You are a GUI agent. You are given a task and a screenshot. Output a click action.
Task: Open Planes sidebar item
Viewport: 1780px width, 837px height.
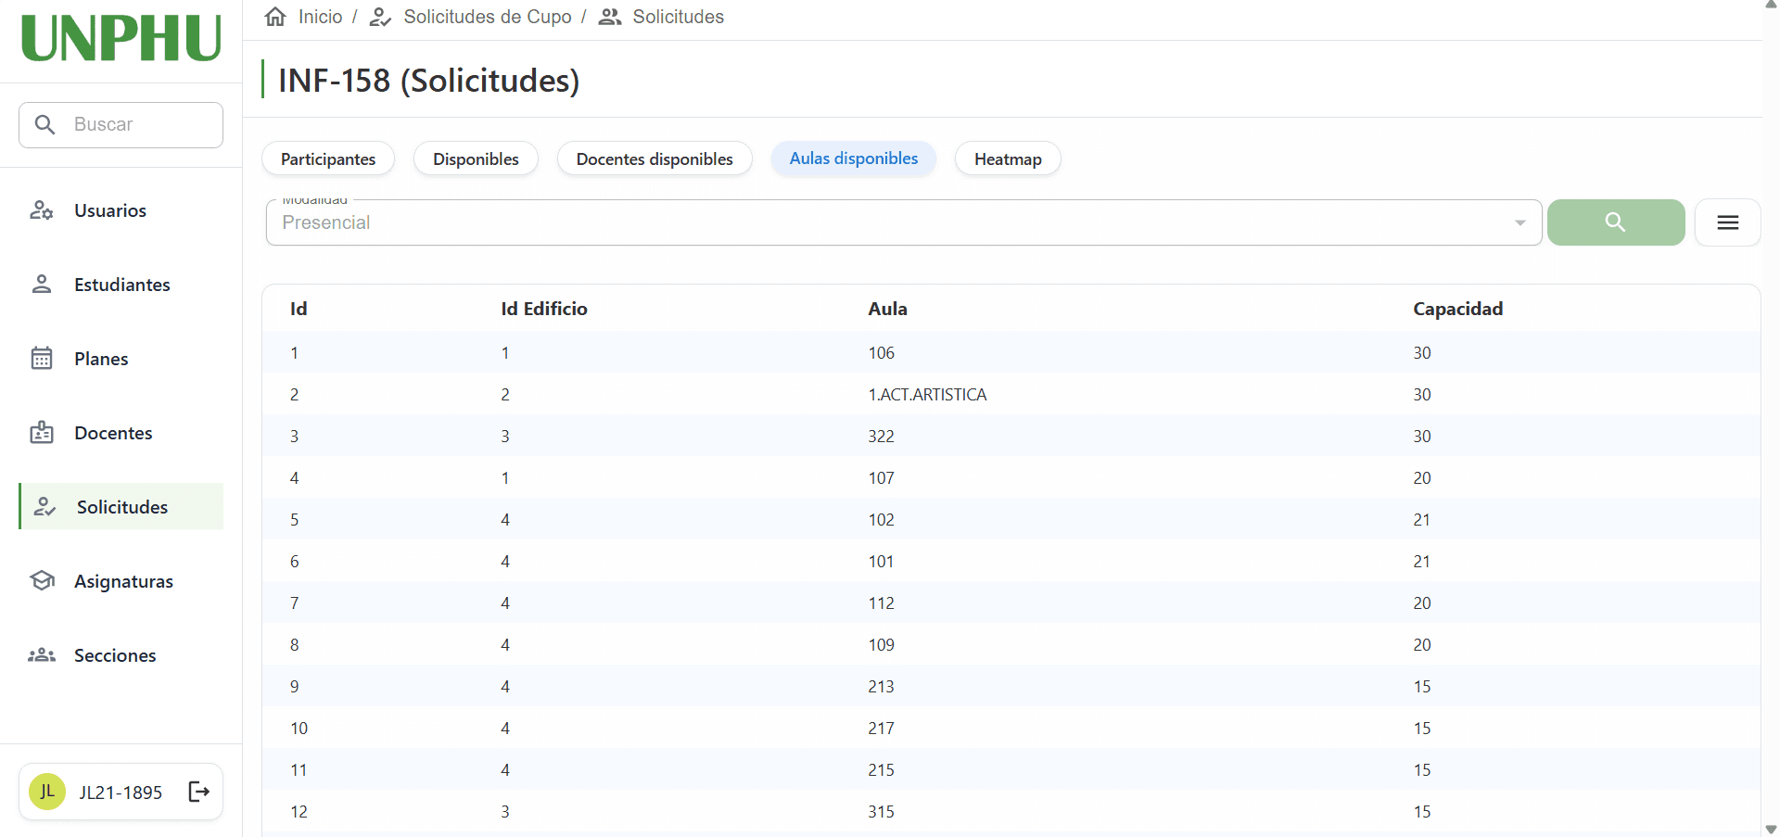click(121, 359)
